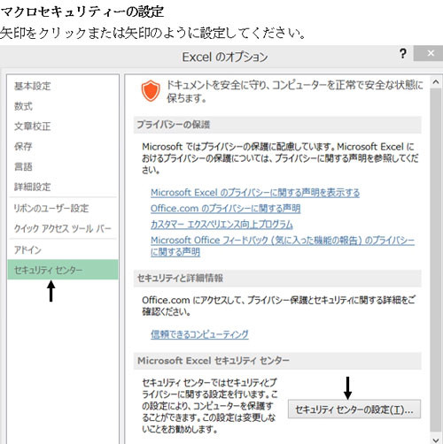Click scrollbar down arrow
Screen dimensions: 443x444
(x=436, y=440)
